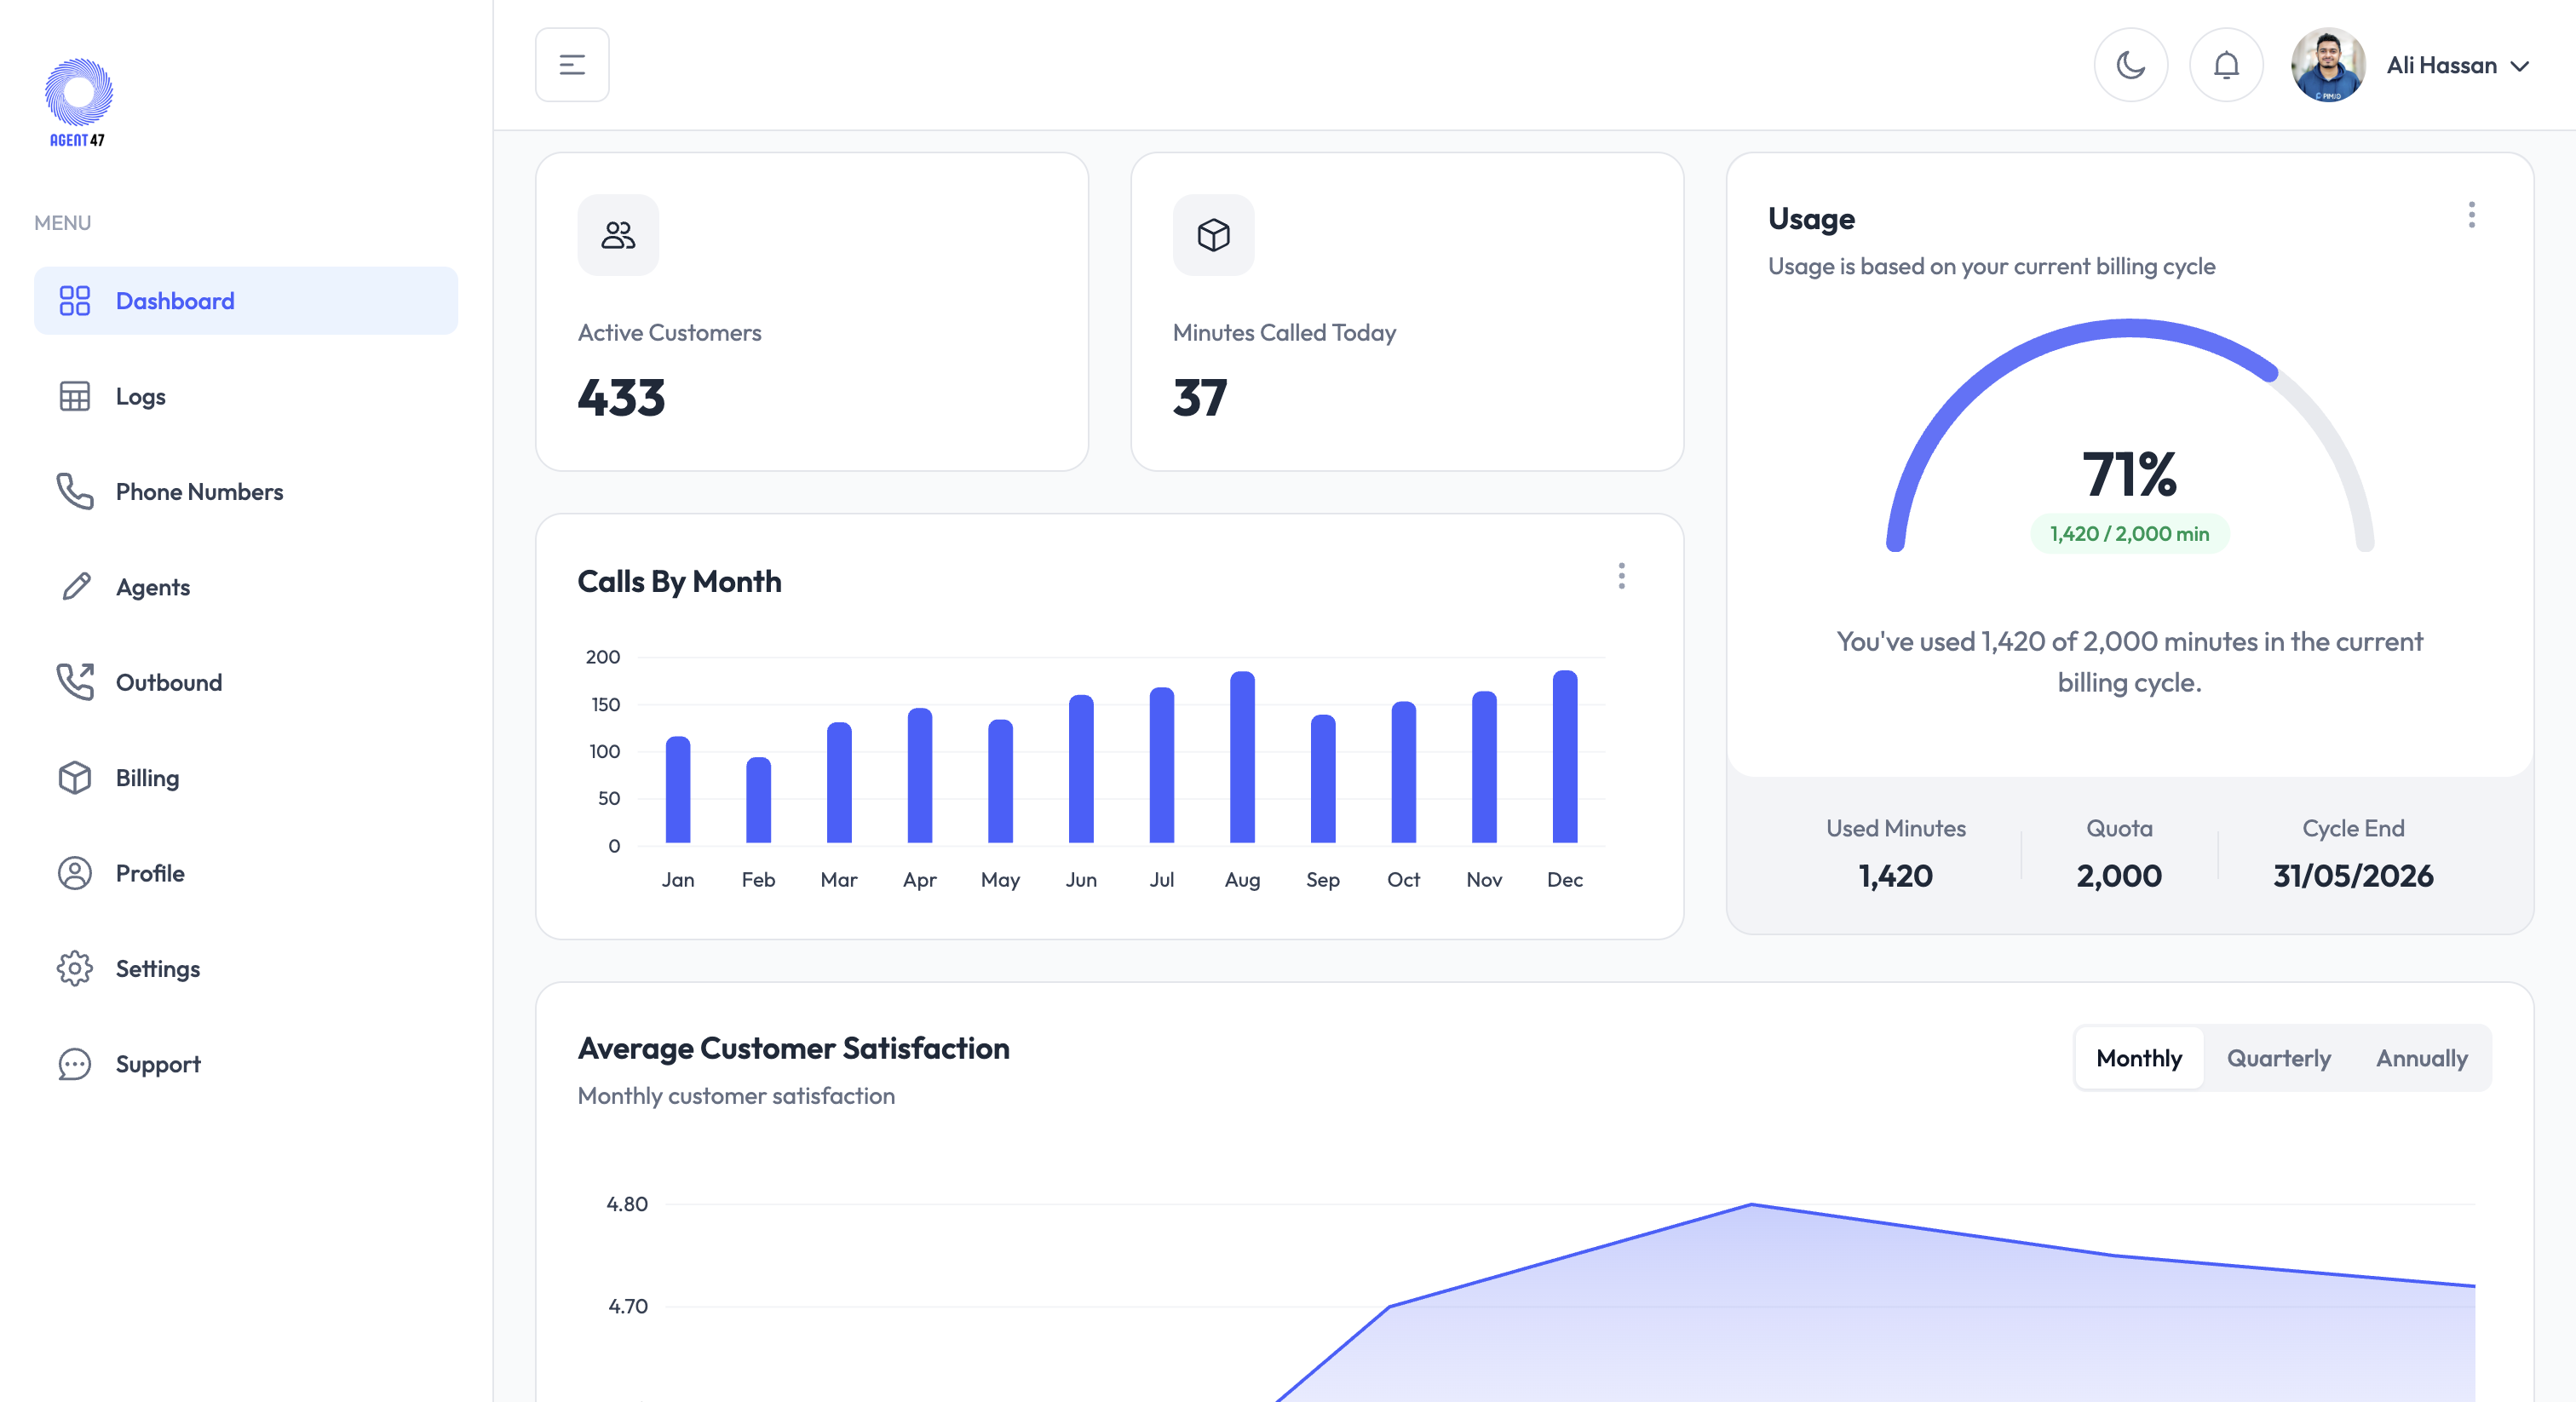Click Ali Hassan profile avatar

[x=2328, y=65]
